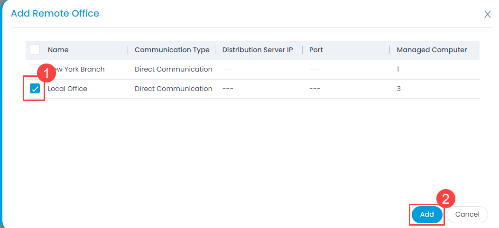Image resolution: width=499 pixels, height=228 pixels.
Task: Click managed computer count 3 for Local Office
Action: point(399,89)
